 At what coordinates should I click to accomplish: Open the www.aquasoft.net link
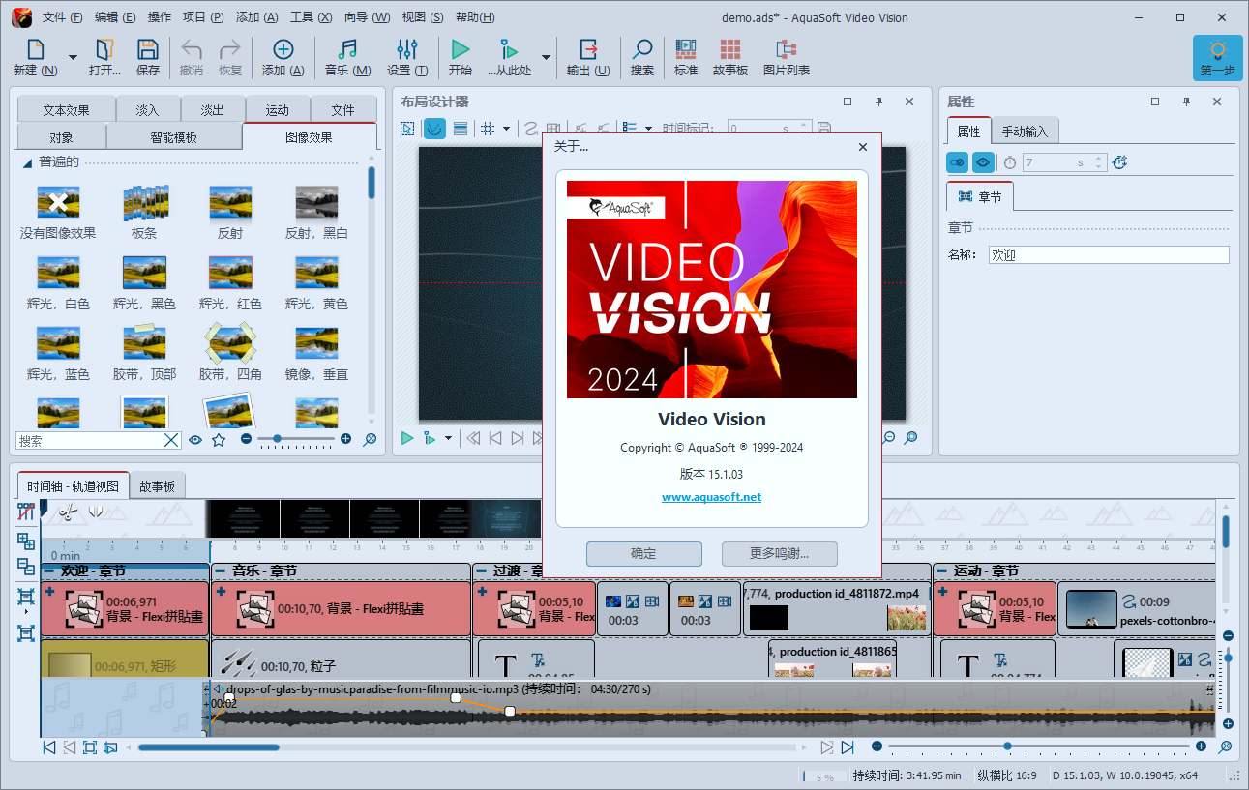712,497
